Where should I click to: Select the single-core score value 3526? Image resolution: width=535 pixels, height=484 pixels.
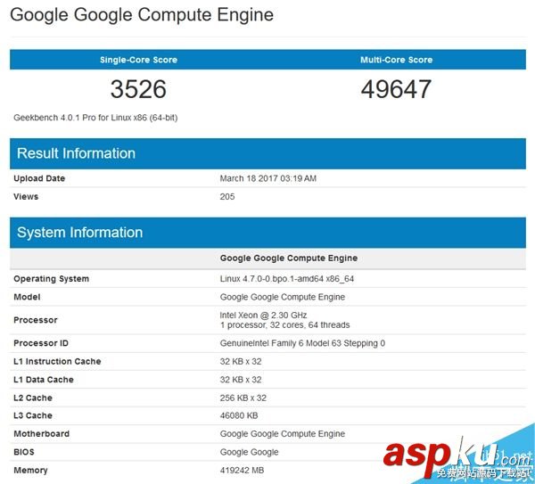pos(138,89)
